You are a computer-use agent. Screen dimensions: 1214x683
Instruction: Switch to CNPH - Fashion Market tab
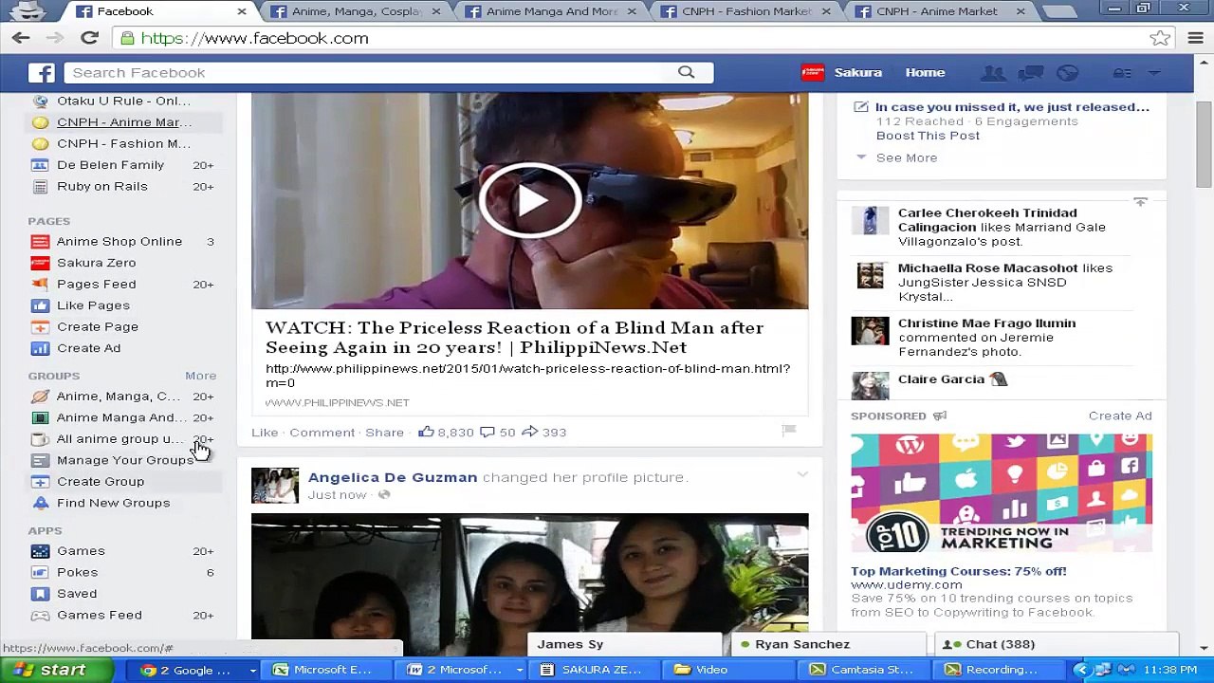(745, 11)
